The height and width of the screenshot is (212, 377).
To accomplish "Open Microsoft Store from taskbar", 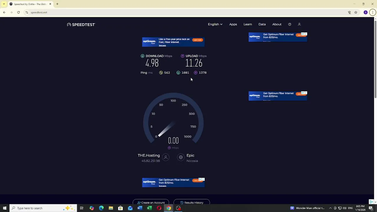I will pos(120,208).
